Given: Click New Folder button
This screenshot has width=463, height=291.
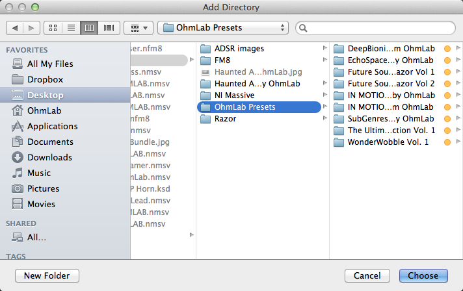Looking at the screenshot, I should (x=47, y=275).
